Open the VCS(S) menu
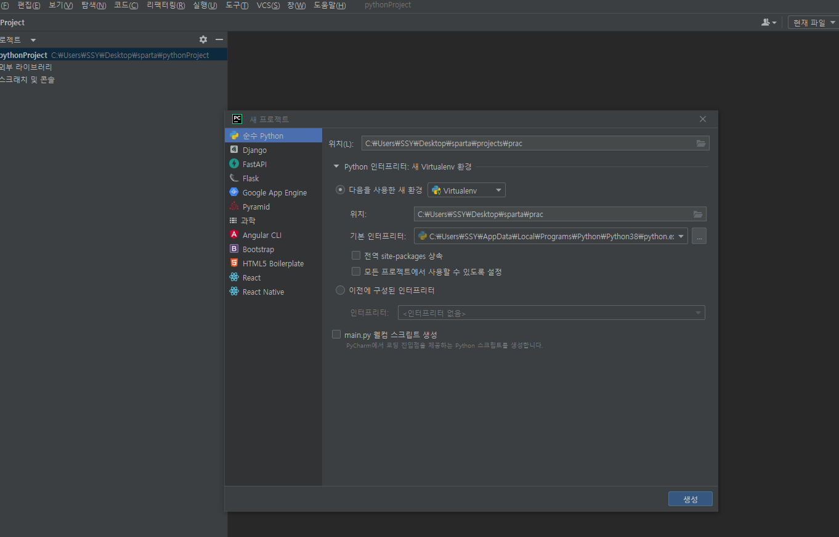Screen dimensions: 839x537 268,6
